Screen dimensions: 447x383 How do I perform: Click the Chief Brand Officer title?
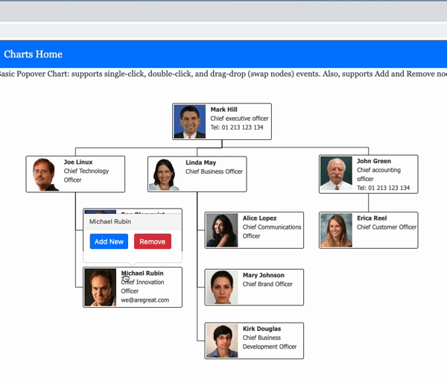point(267,284)
